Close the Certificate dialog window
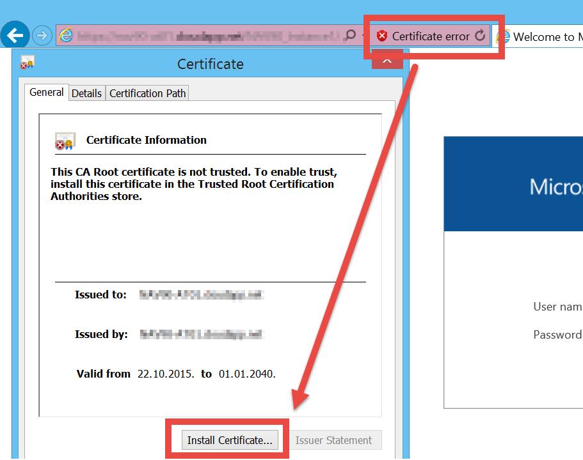 click(x=387, y=59)
